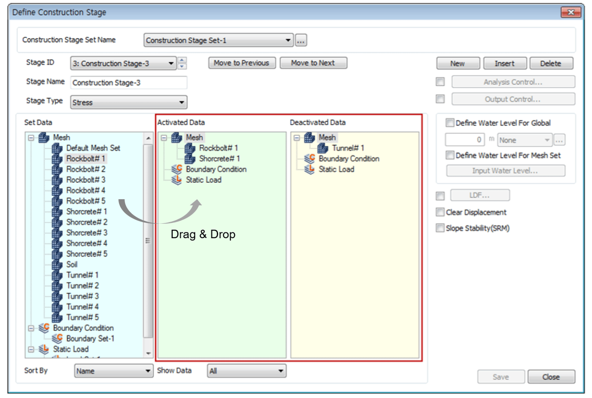592x398 pixels.
Task: Click Shorcrete# 1 icon in Activated Data
Action: tap(190, 159)
